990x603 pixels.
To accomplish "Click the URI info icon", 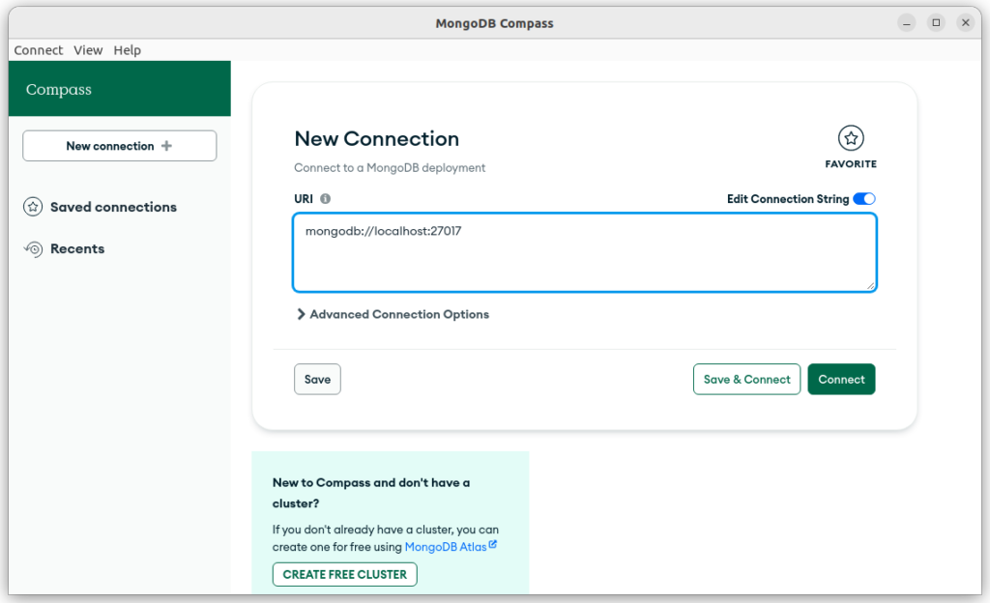I will tap(325, 199).
